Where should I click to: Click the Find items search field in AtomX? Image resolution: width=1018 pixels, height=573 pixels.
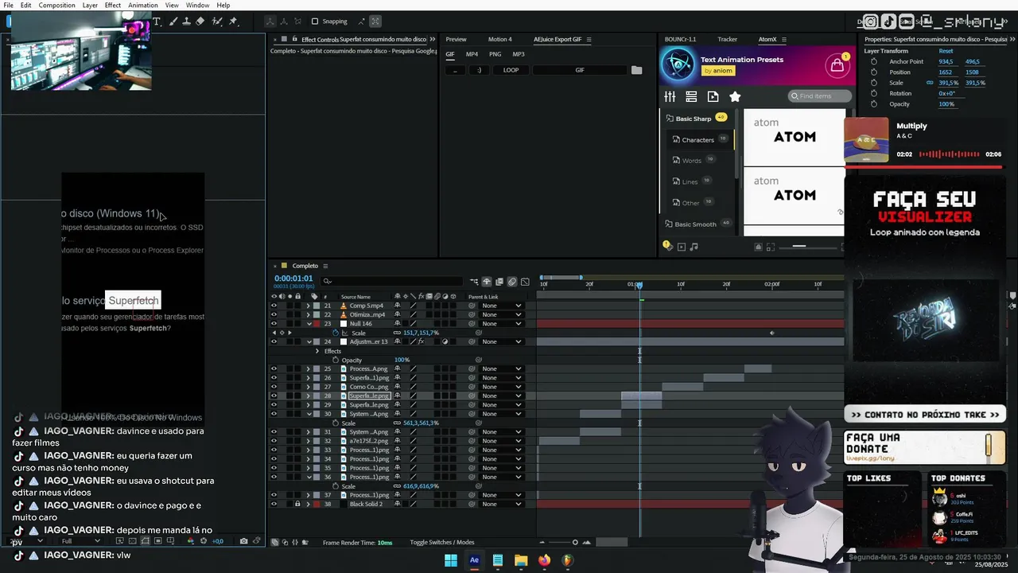819,96
